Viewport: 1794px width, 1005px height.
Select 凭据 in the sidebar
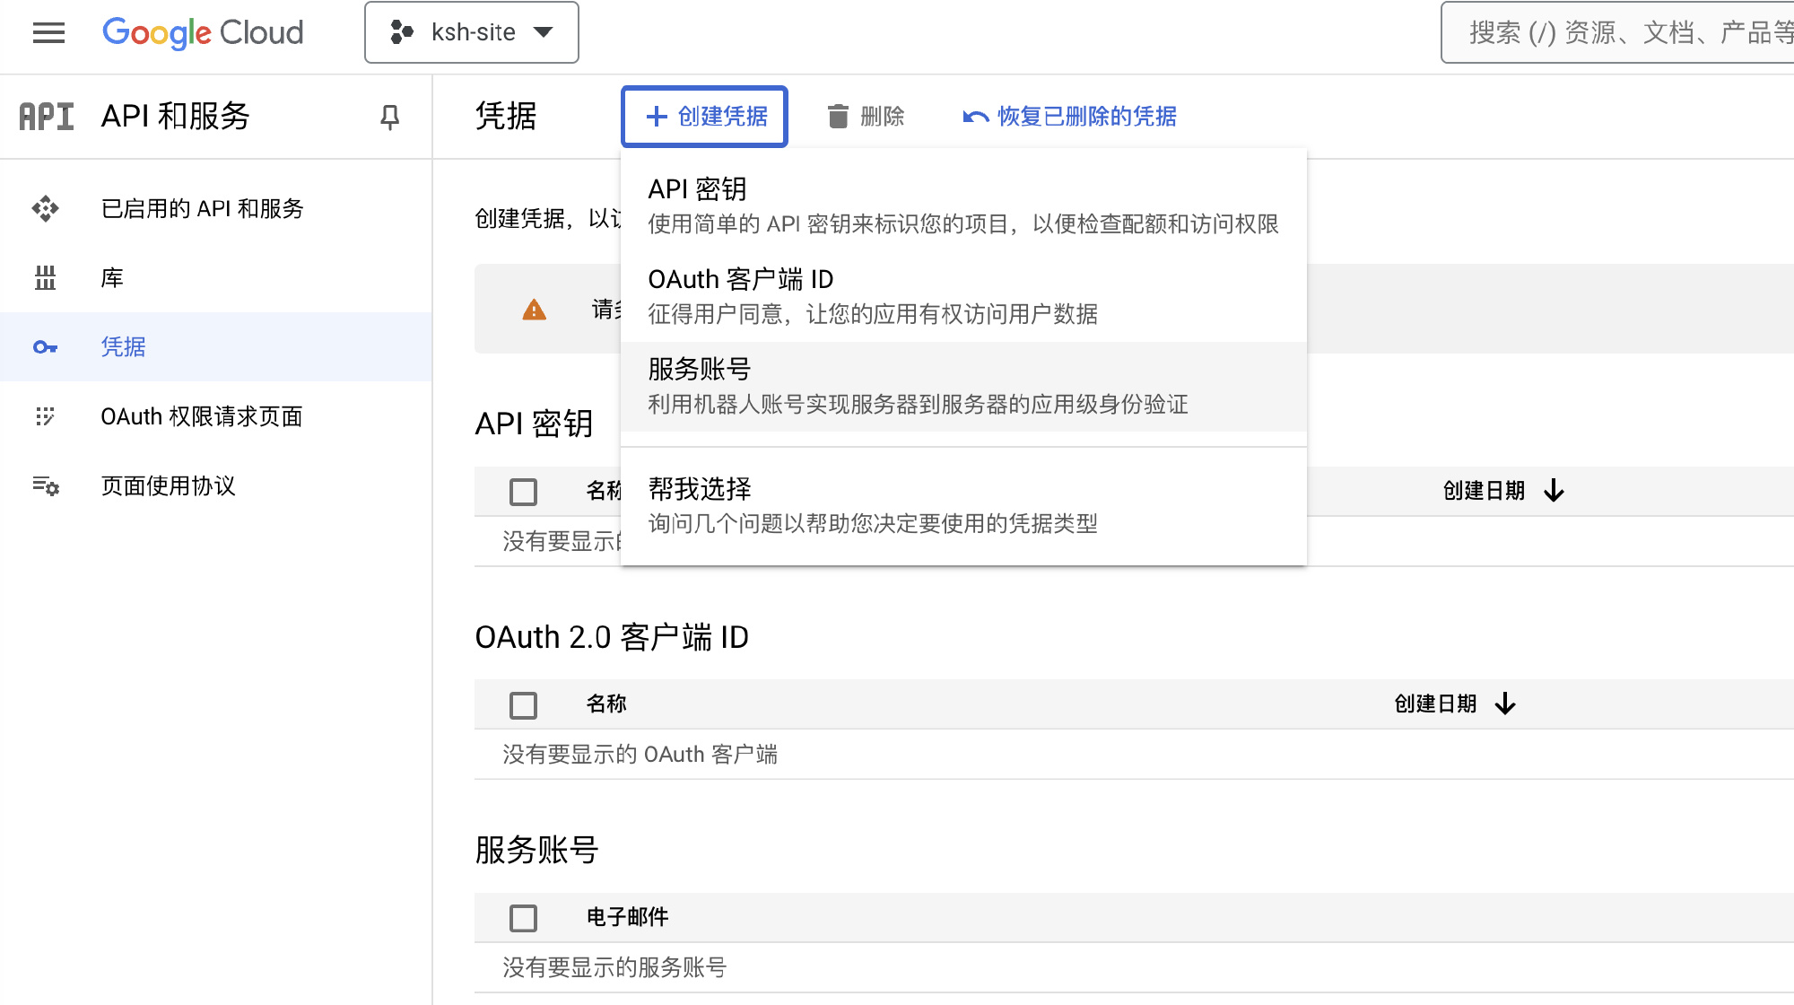tap(216, 347)
